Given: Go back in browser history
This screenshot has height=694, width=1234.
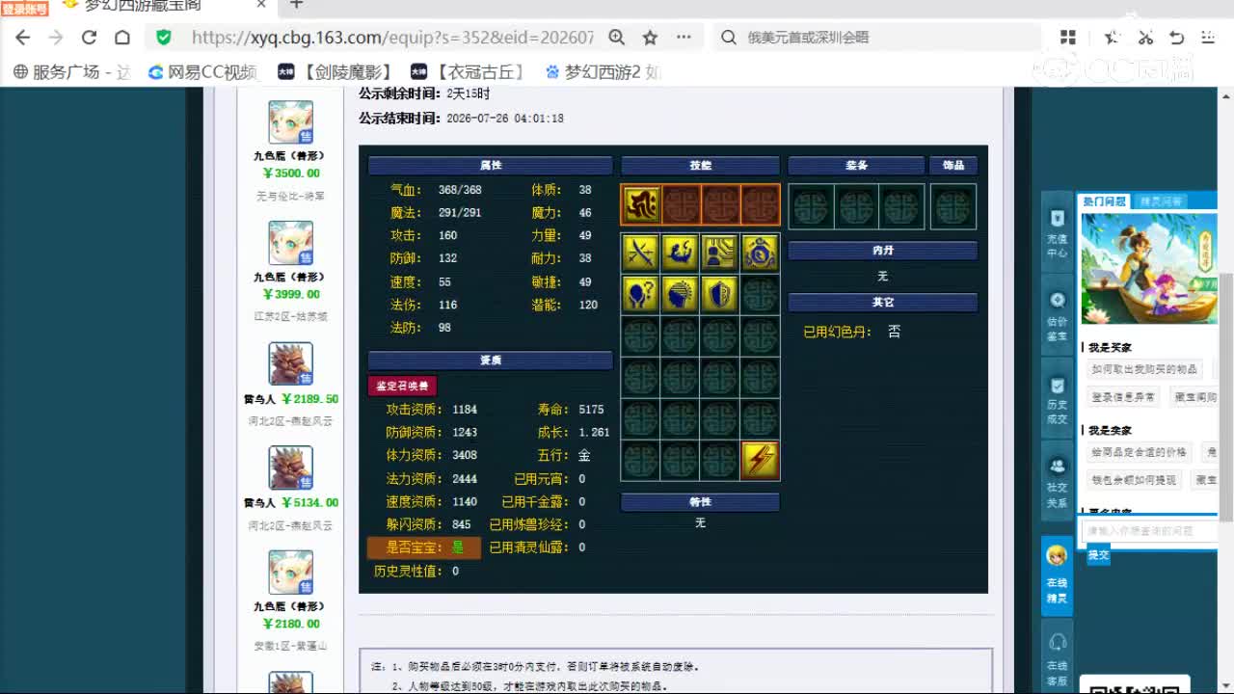Looking at the screenshot, I should tap(23, 38).
